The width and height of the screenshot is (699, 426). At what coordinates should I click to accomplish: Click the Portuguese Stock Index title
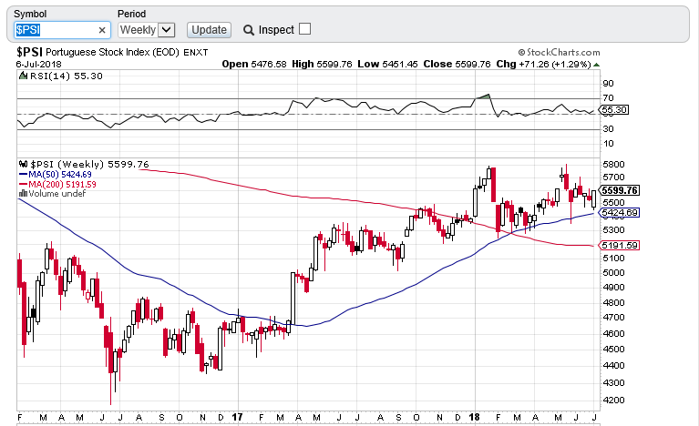(x=112, y=53)
